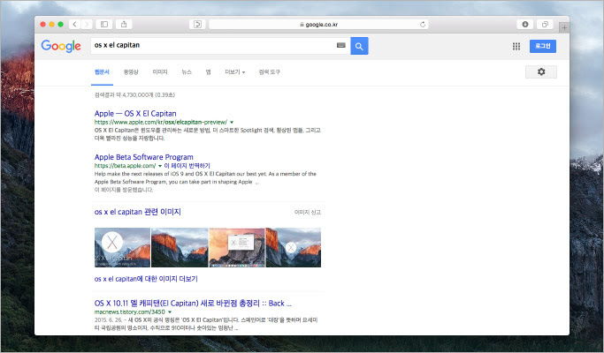Screen dimensions: 604x353
Task: Click the 이 페이지 번역하기 translate link
Action: 187,166
